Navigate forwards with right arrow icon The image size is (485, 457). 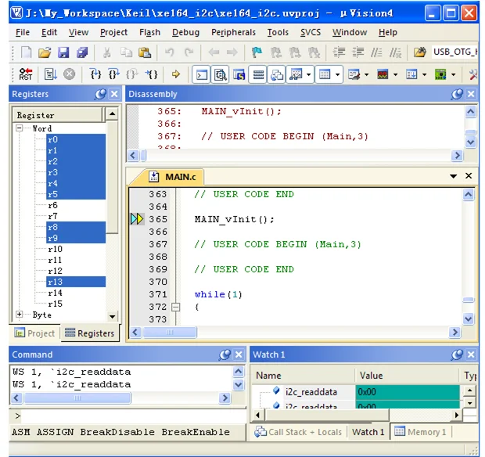click(232, 52)
